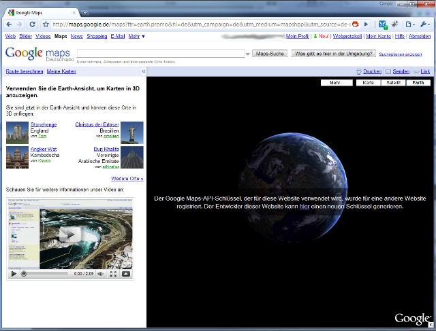Click the Drucken printer icon

point(359,71)
